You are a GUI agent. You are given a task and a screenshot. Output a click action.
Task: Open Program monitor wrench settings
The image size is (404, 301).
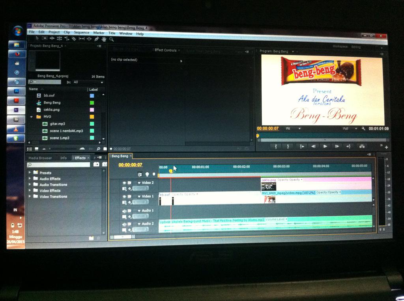tap(363, 128)
